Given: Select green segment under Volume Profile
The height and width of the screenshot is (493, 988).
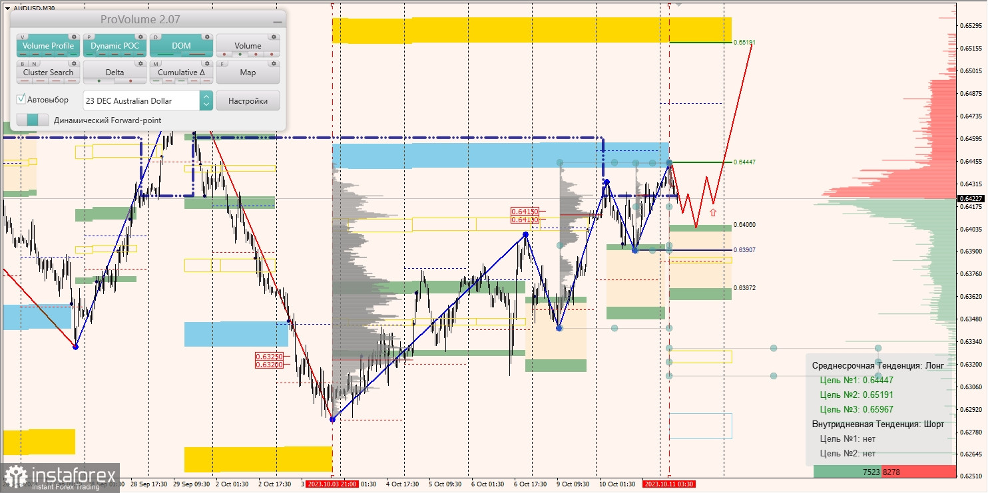Looking at the screenshot, I should (x=73, y=54).
